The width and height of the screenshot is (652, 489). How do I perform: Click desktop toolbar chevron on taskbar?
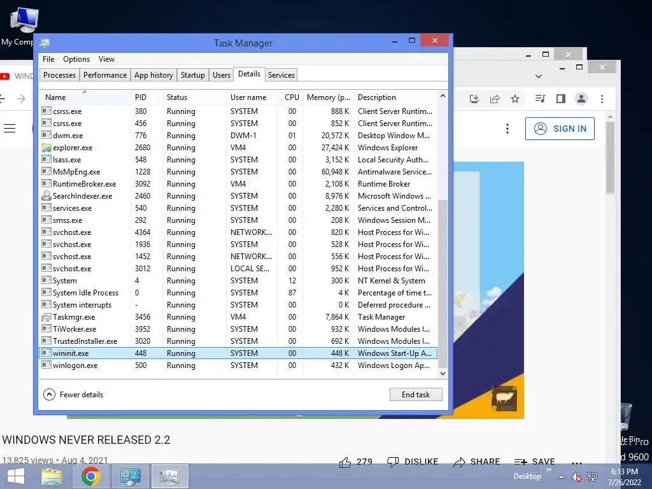[548, 470]
